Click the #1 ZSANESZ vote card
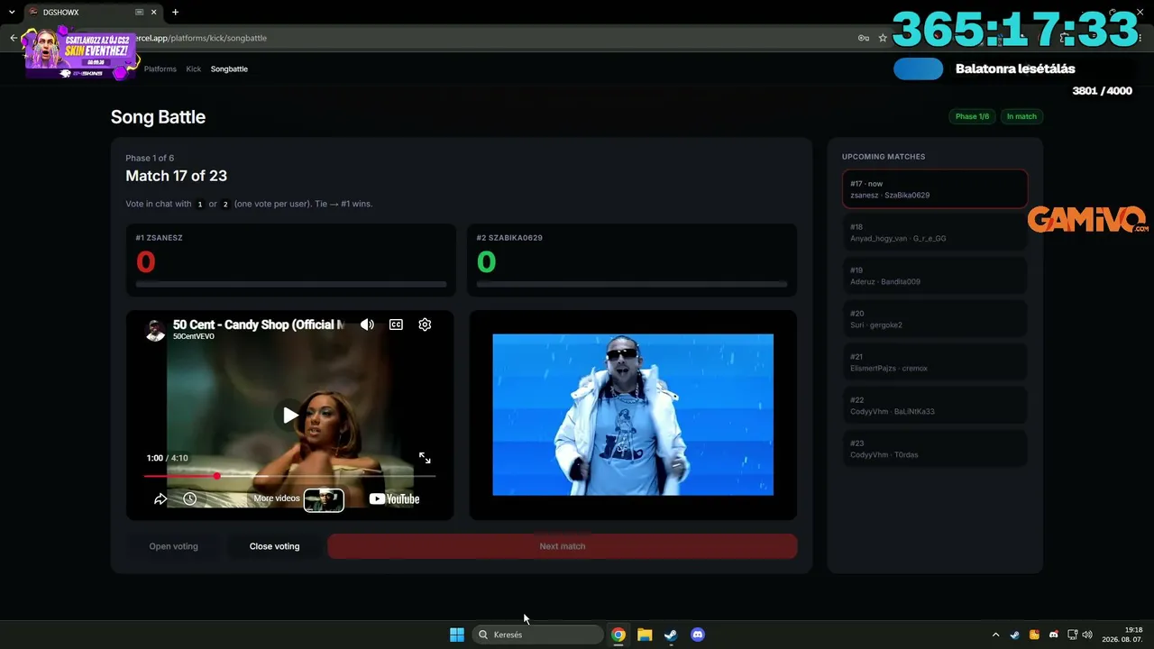Screen dimensions: 1154x649 click(x=290, y=260)
